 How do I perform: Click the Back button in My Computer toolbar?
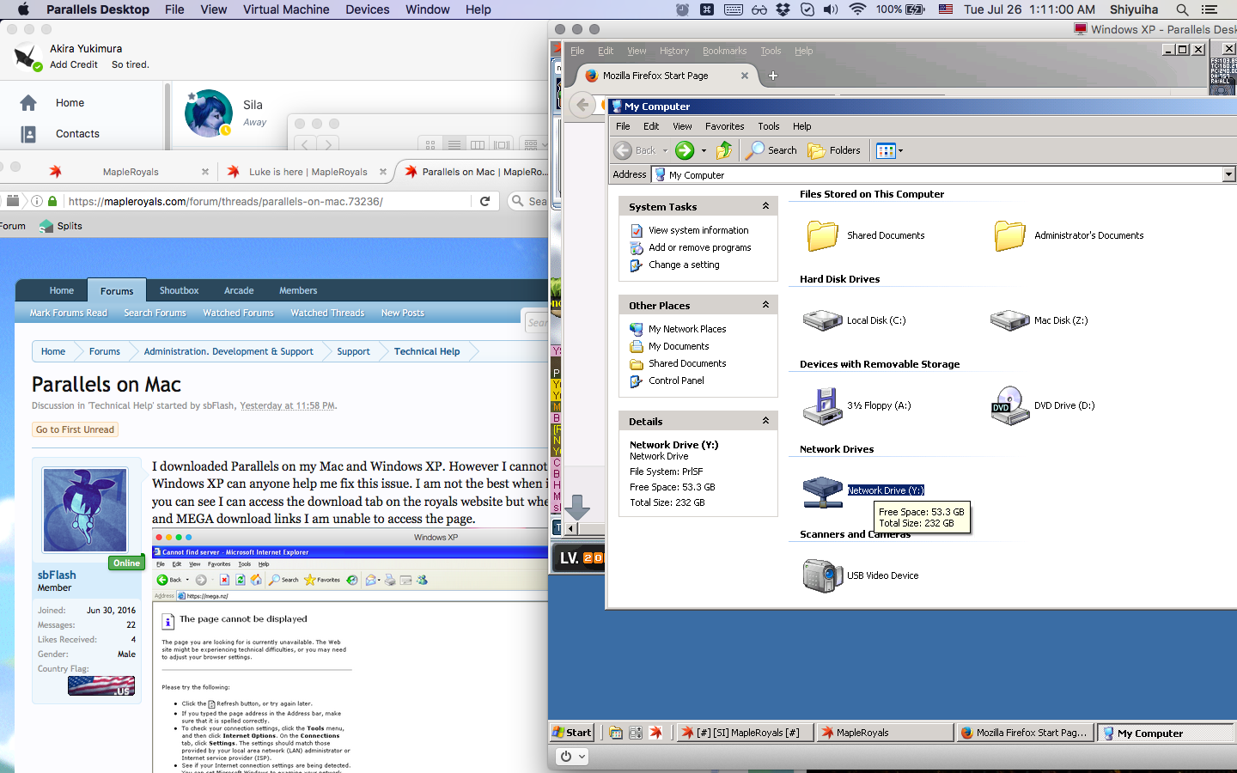click(636, 150)
